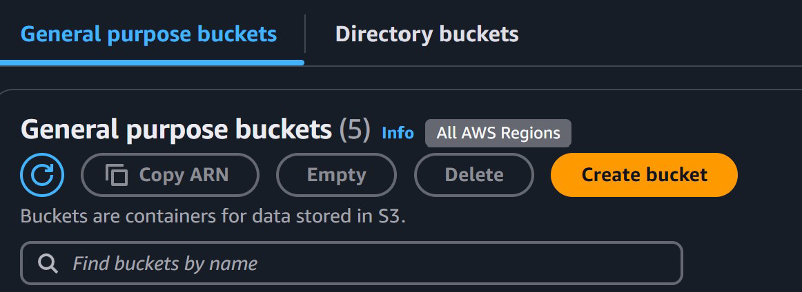Click the magnifying glass search icon
802x292 pixels.
[x=48, y=263]
